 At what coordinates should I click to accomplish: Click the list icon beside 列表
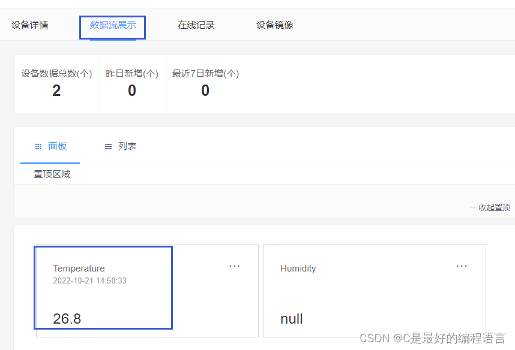pyautogui.click(x=108, y=146)
